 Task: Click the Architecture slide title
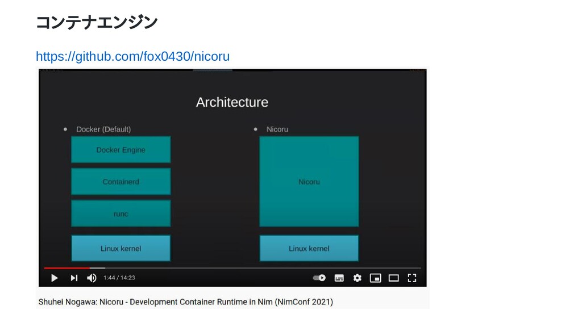tap(232, 102)
